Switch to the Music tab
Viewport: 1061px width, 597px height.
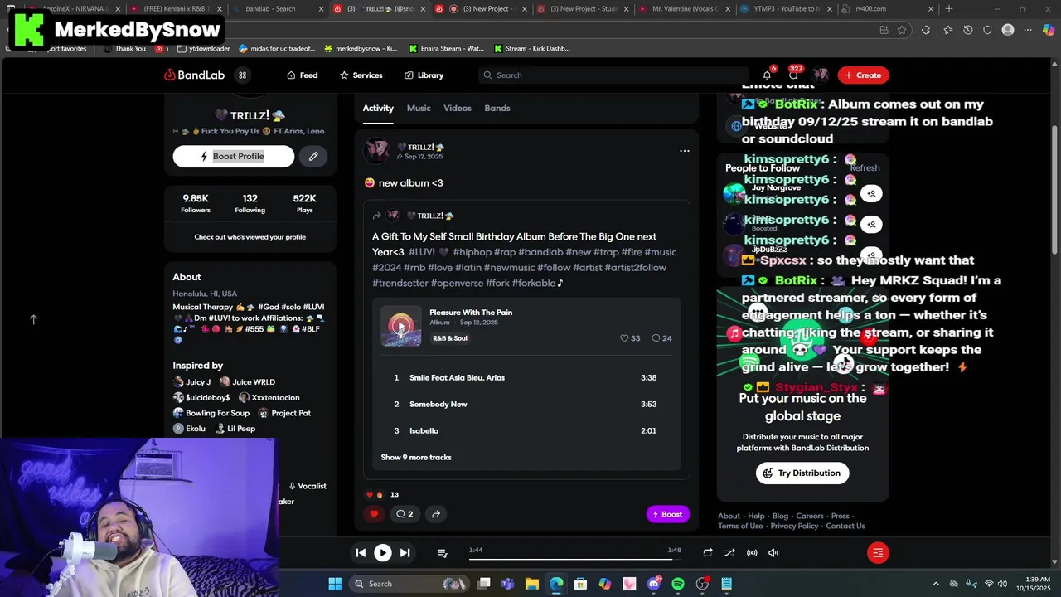click(419, 109)
